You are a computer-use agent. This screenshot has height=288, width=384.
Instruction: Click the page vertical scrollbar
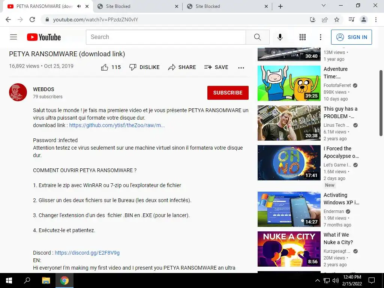[x=381, y=103]
